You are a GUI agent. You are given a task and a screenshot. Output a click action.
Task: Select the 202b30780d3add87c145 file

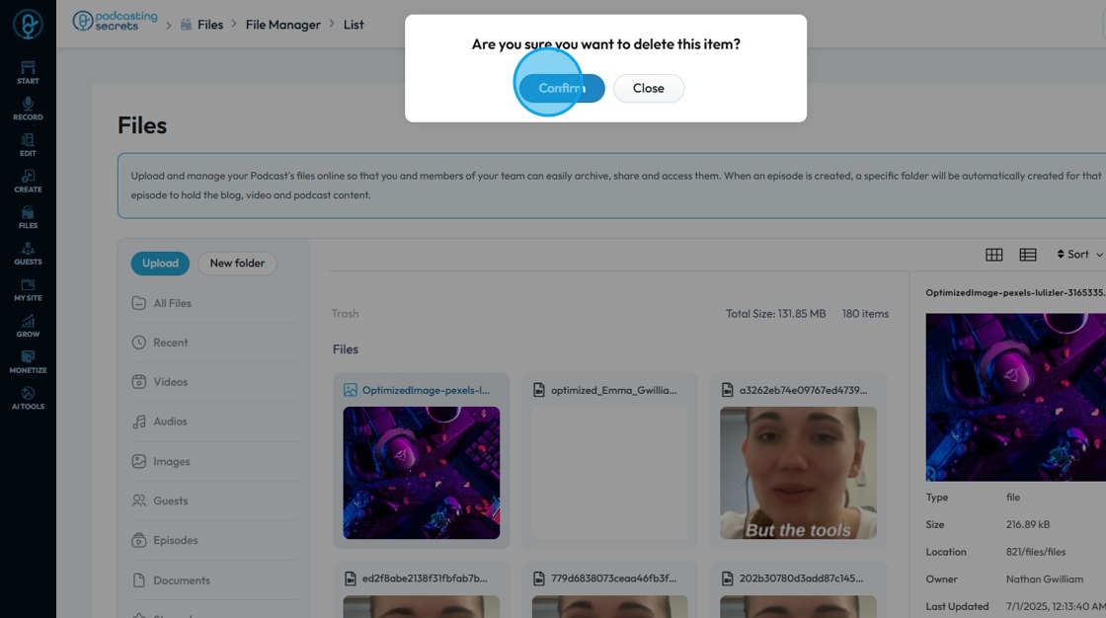point(801,579)
